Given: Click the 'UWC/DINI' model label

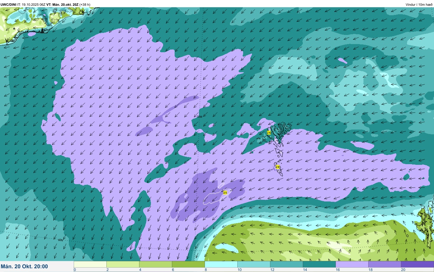Looking at the screenshot, I should pos(8,4).
